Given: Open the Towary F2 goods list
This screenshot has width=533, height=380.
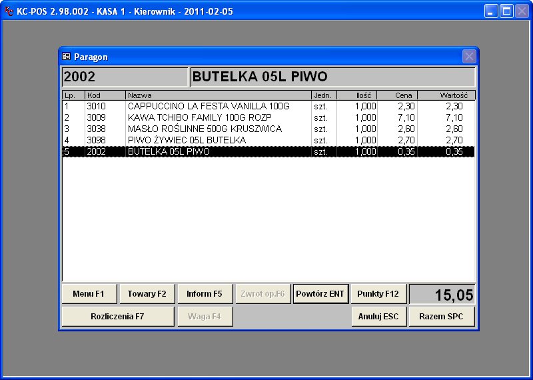Looking at the screenshot, I should pos(147,294).
